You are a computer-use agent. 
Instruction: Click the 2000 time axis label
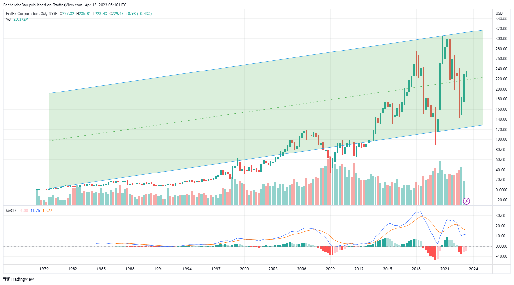click(x=245, y=269)
